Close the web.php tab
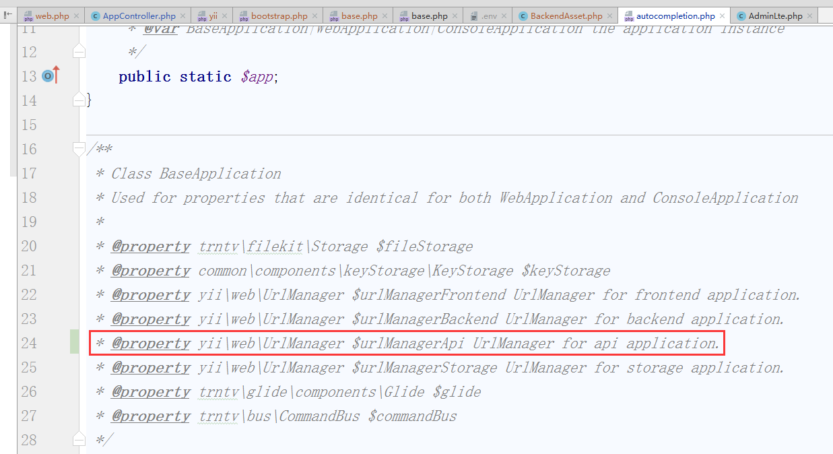Screen dimensions: 833x454 75,16
